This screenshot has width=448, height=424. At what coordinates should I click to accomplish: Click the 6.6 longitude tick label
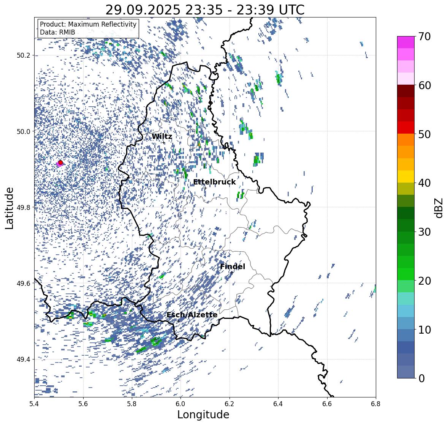tap(327, 404)
